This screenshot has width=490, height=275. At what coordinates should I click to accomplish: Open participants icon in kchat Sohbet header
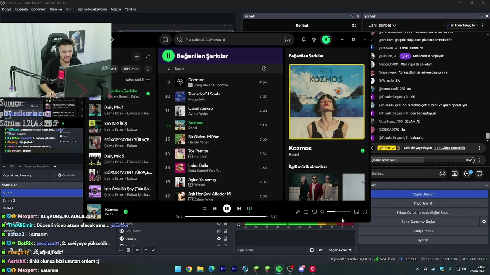[354, 26]
